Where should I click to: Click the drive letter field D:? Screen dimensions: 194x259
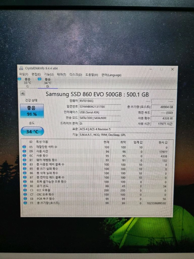point(100,124)
